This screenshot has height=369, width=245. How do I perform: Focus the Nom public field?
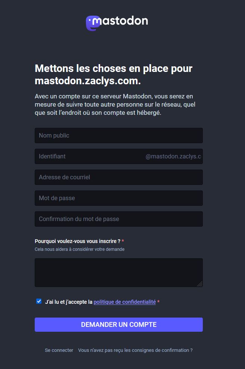pos(118,136)
